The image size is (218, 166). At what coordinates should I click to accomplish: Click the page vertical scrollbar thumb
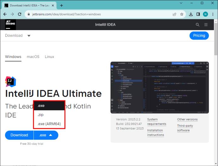point(216,39)
